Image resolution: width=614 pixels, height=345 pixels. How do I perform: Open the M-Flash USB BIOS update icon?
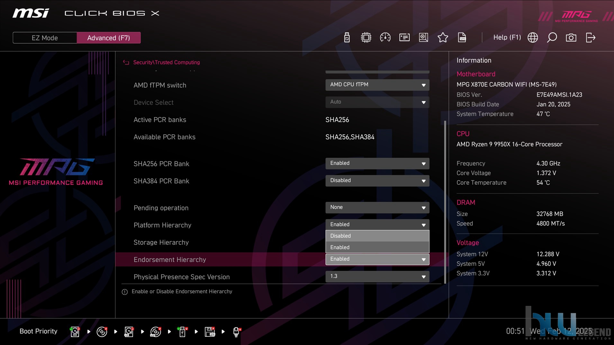click(347, 38)
